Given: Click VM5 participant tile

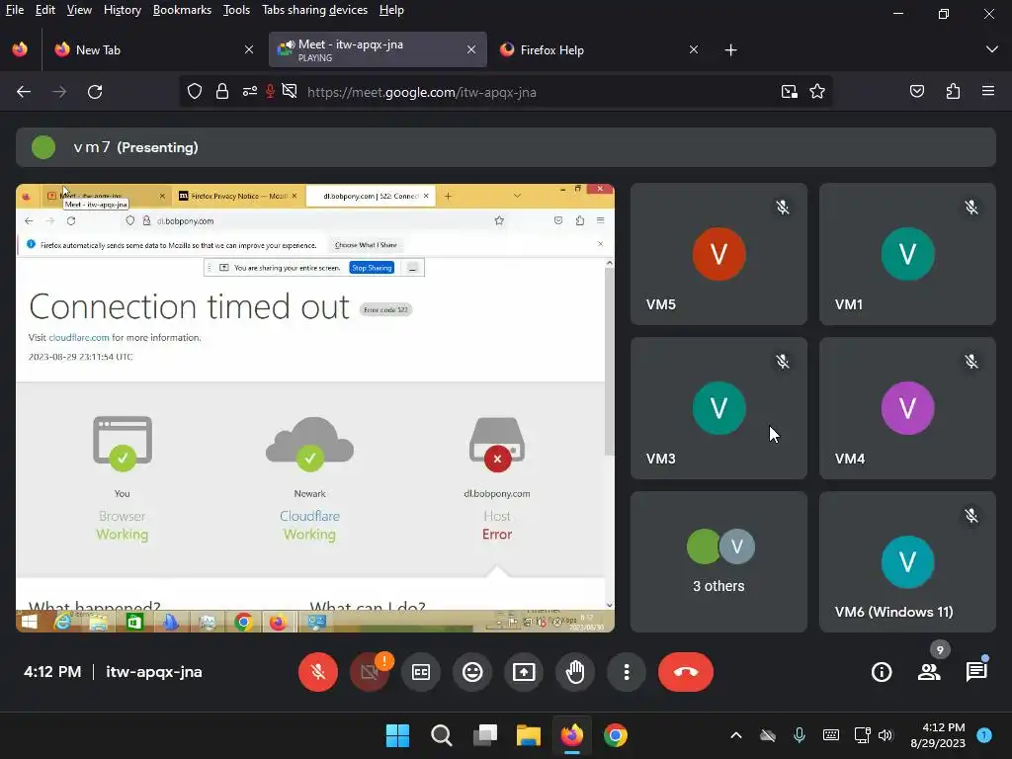Looking at the screenshot, I should 718,254.
